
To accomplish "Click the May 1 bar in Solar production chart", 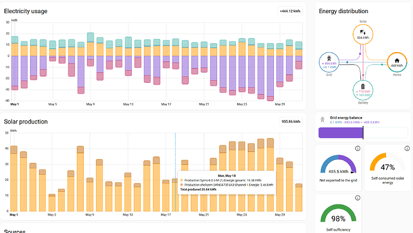I will tap(14, 178).
